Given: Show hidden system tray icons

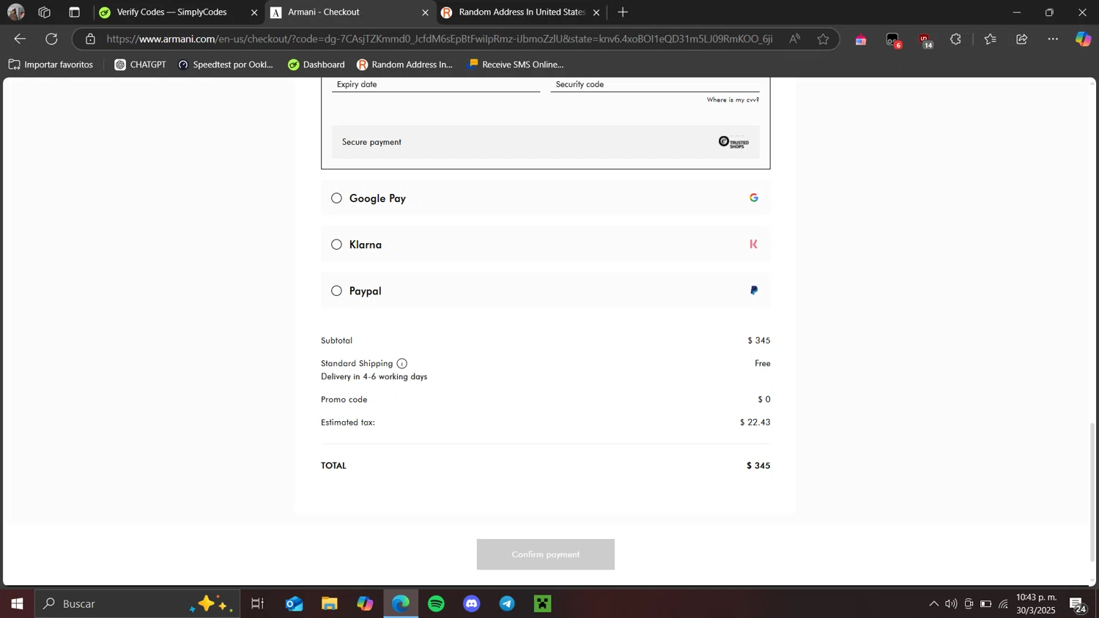Looking at the screenshot, I should (x=933, y=604).
